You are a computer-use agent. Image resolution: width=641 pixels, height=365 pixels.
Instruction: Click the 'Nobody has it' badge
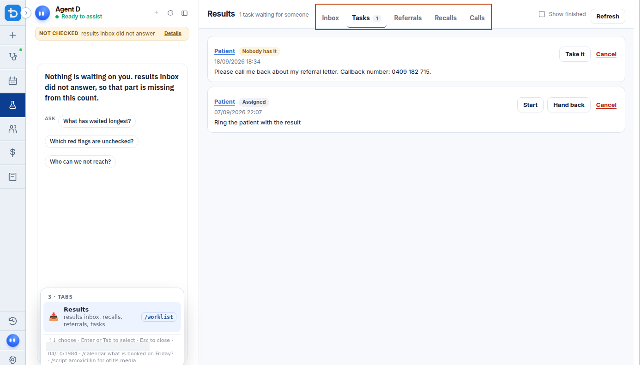tap(260, 51)
